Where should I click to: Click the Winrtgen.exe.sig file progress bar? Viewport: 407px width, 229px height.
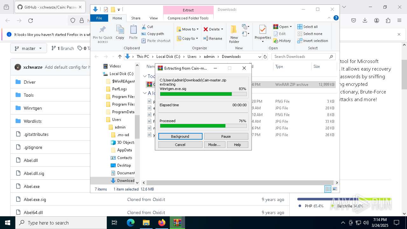tap(203, 94)
